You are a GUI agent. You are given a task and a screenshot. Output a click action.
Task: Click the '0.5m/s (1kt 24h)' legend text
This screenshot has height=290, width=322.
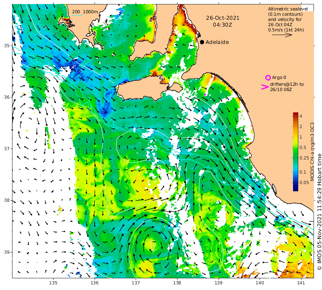[286, 30]
